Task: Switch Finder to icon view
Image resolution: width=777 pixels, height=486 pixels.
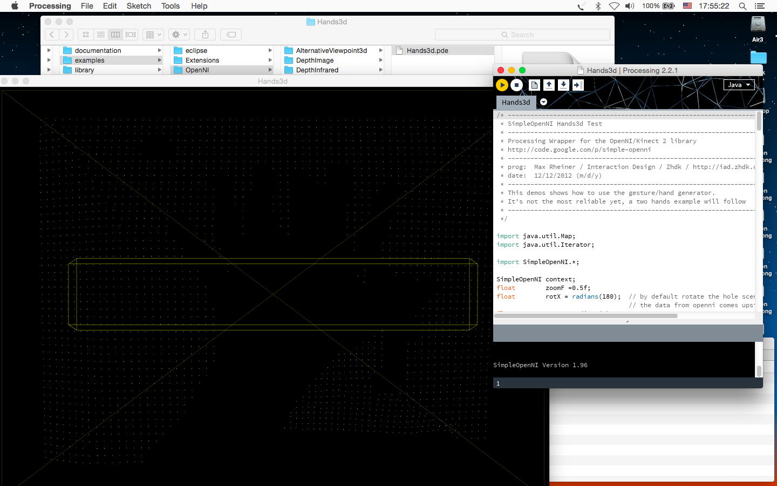Action: pyautogui.click(x=86, y=35)
